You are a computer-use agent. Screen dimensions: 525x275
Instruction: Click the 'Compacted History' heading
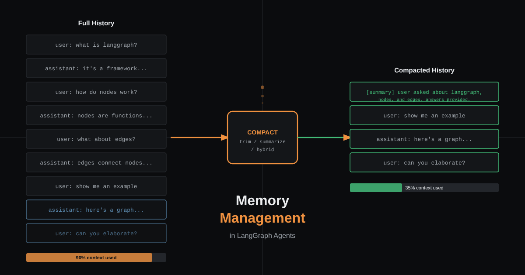click(424, 70)
